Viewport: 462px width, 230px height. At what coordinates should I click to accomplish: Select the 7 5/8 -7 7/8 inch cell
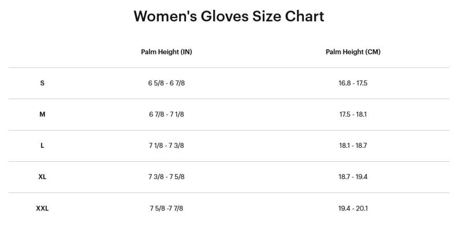point(166,209)
